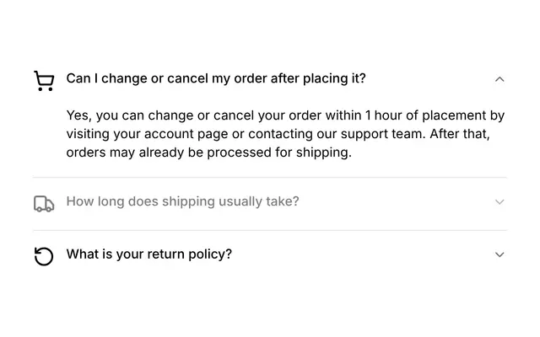This screenshot has width=540, height=337.
Task: Click the divider line above return policy question
Action: tap(270, 230)
